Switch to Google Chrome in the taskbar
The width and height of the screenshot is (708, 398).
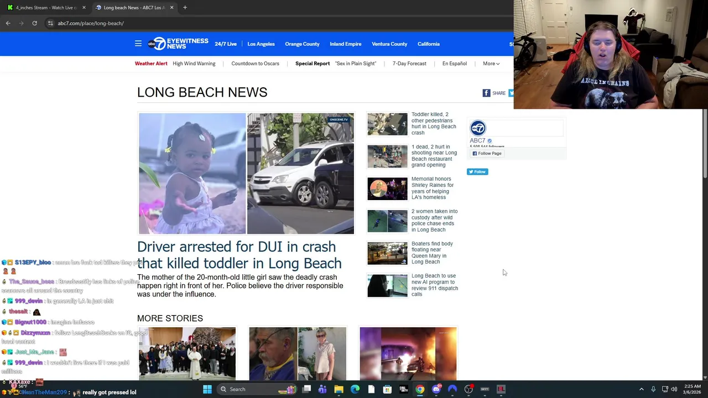[420, 389]
